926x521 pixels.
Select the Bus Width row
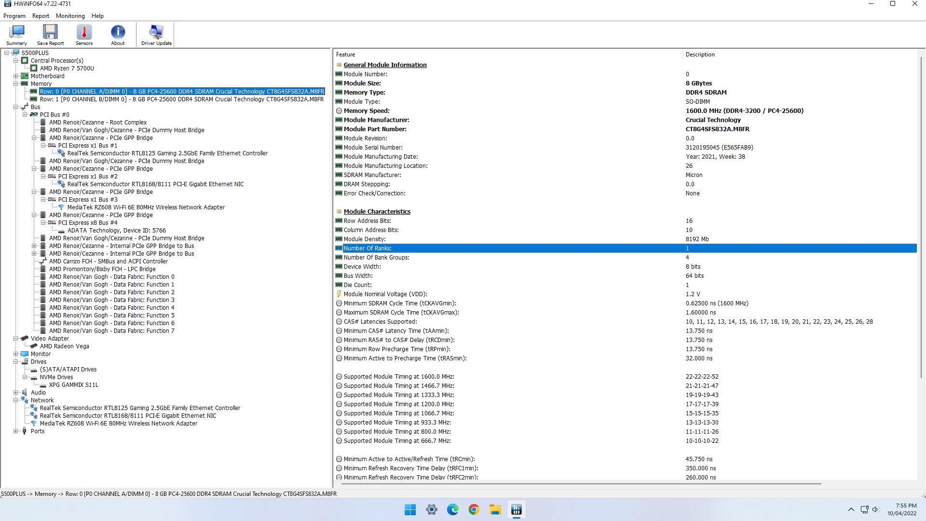626,276
